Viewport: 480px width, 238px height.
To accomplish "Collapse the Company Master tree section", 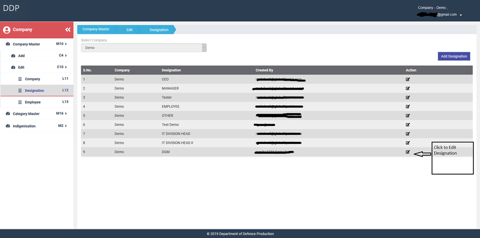I will click(36, 44).
